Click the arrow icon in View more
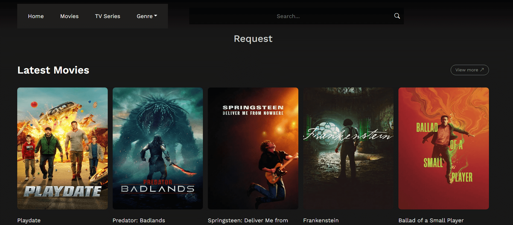 (482, 70)
